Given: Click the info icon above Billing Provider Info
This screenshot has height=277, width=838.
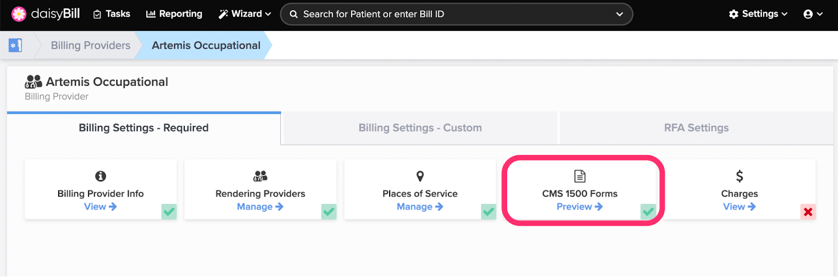Looking at the screenshot, I should tap(101, 176).
